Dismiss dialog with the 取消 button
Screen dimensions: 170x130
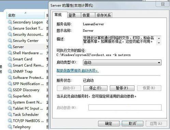click(x=132, y=124)
